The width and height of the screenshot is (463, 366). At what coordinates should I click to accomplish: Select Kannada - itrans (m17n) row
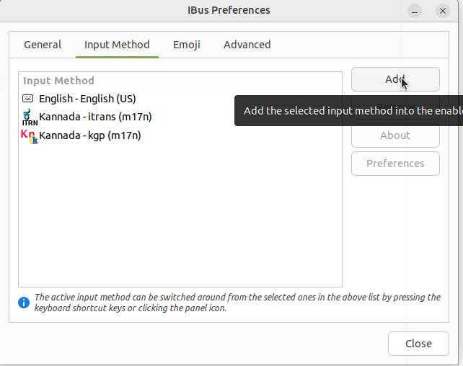coord(180,117)
